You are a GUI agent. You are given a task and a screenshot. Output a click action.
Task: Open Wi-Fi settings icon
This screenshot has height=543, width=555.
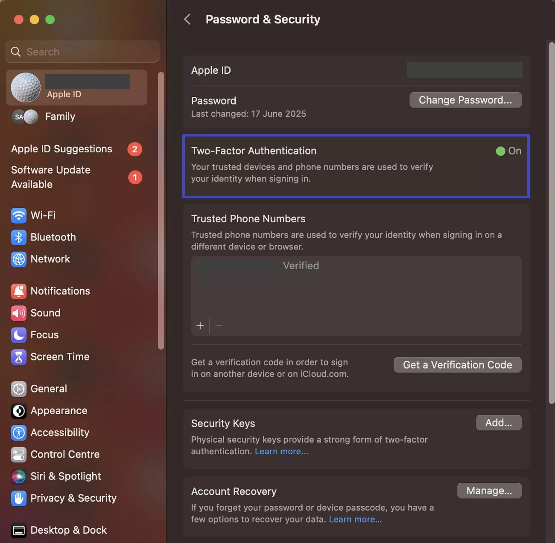18,215
